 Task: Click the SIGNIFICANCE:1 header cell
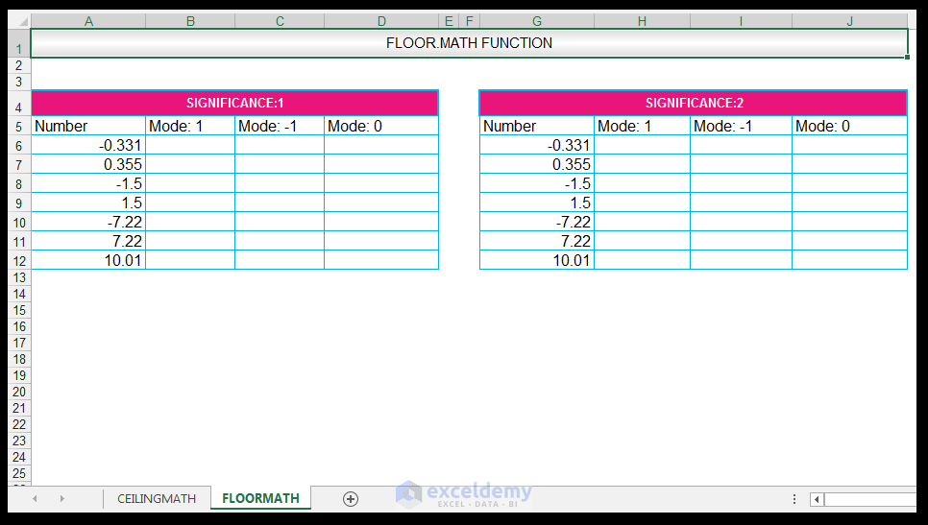pyautogui.click(x=235, y=103)
